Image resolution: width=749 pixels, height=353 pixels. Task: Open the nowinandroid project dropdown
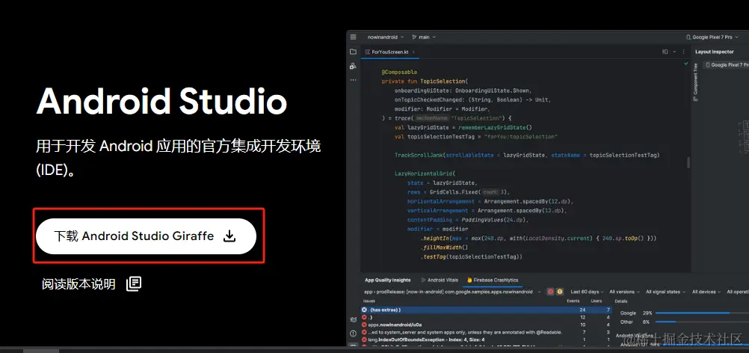click(x=386, y=37)
